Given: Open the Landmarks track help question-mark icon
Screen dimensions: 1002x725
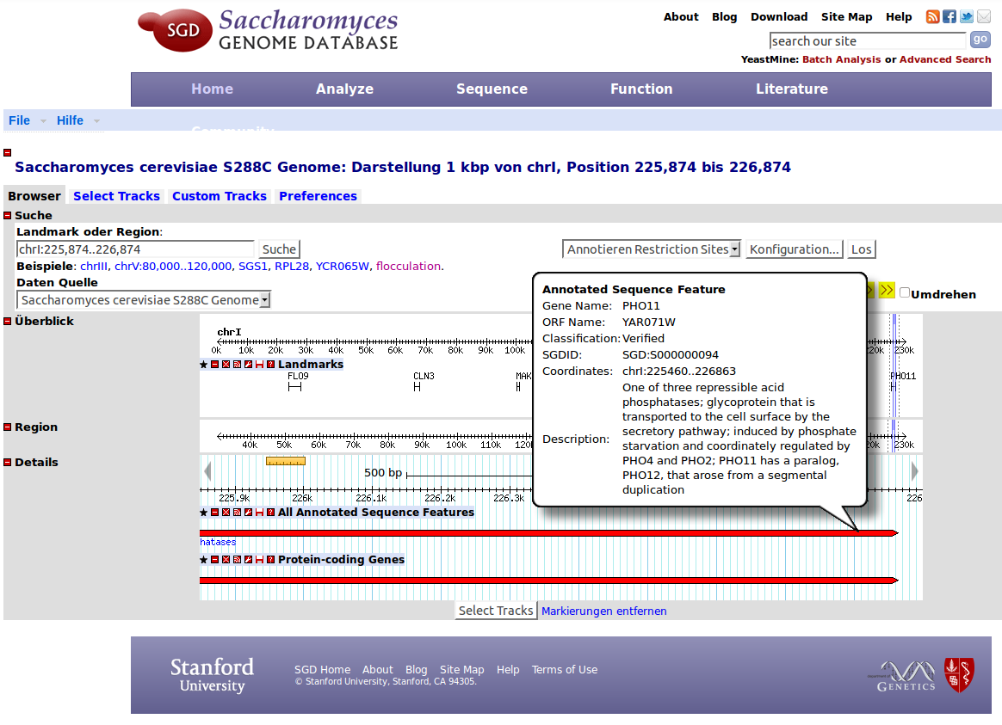Looking at the screenshot, I should pyautogui.click(x=270, y=365).
